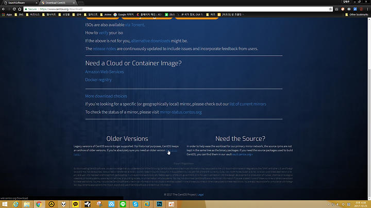The height and width of the screenshot is (208, 371).
Task: Click the orange round extension icon
Action: (343, 9)
